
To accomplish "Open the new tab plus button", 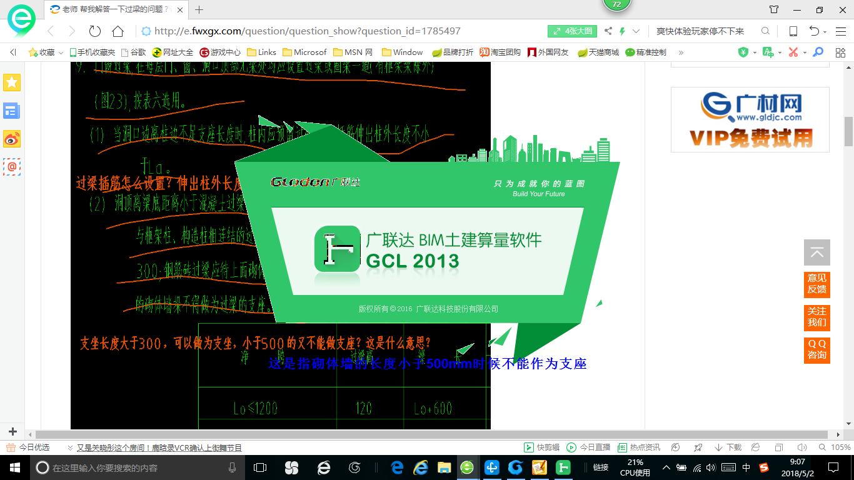I will pos(199,9).
